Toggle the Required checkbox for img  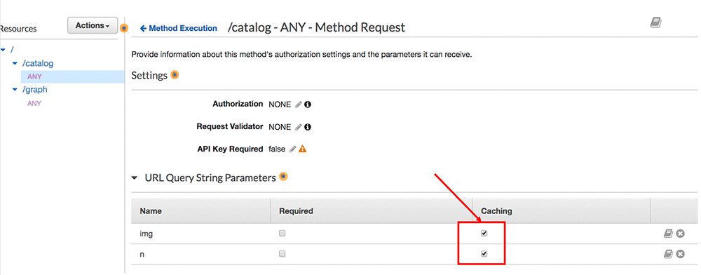pos(282,233)
